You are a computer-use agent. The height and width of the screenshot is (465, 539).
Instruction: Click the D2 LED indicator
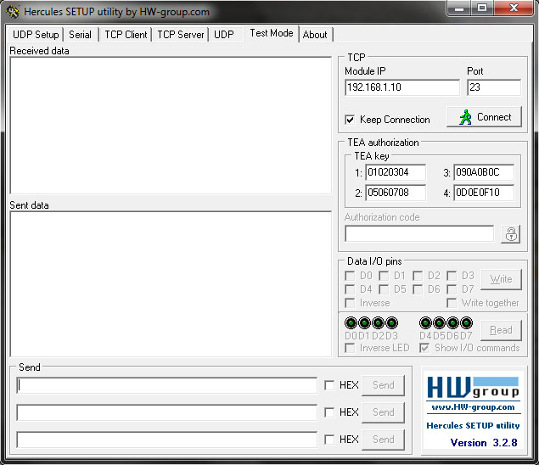378,322
